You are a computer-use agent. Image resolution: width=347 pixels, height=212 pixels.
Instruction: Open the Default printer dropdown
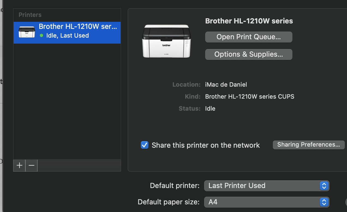point(267,186)
